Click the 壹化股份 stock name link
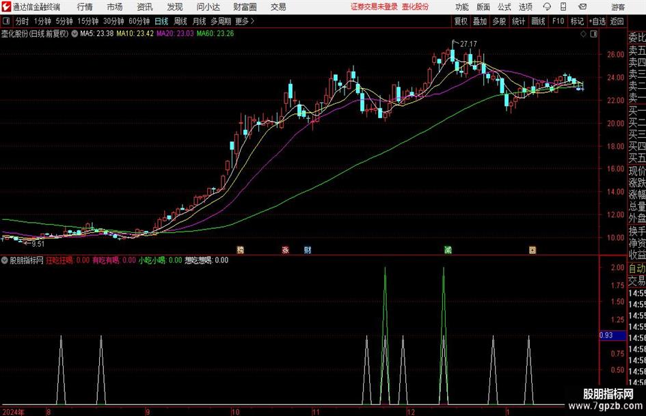Viewport: 646px width, 416px height. 416,7
